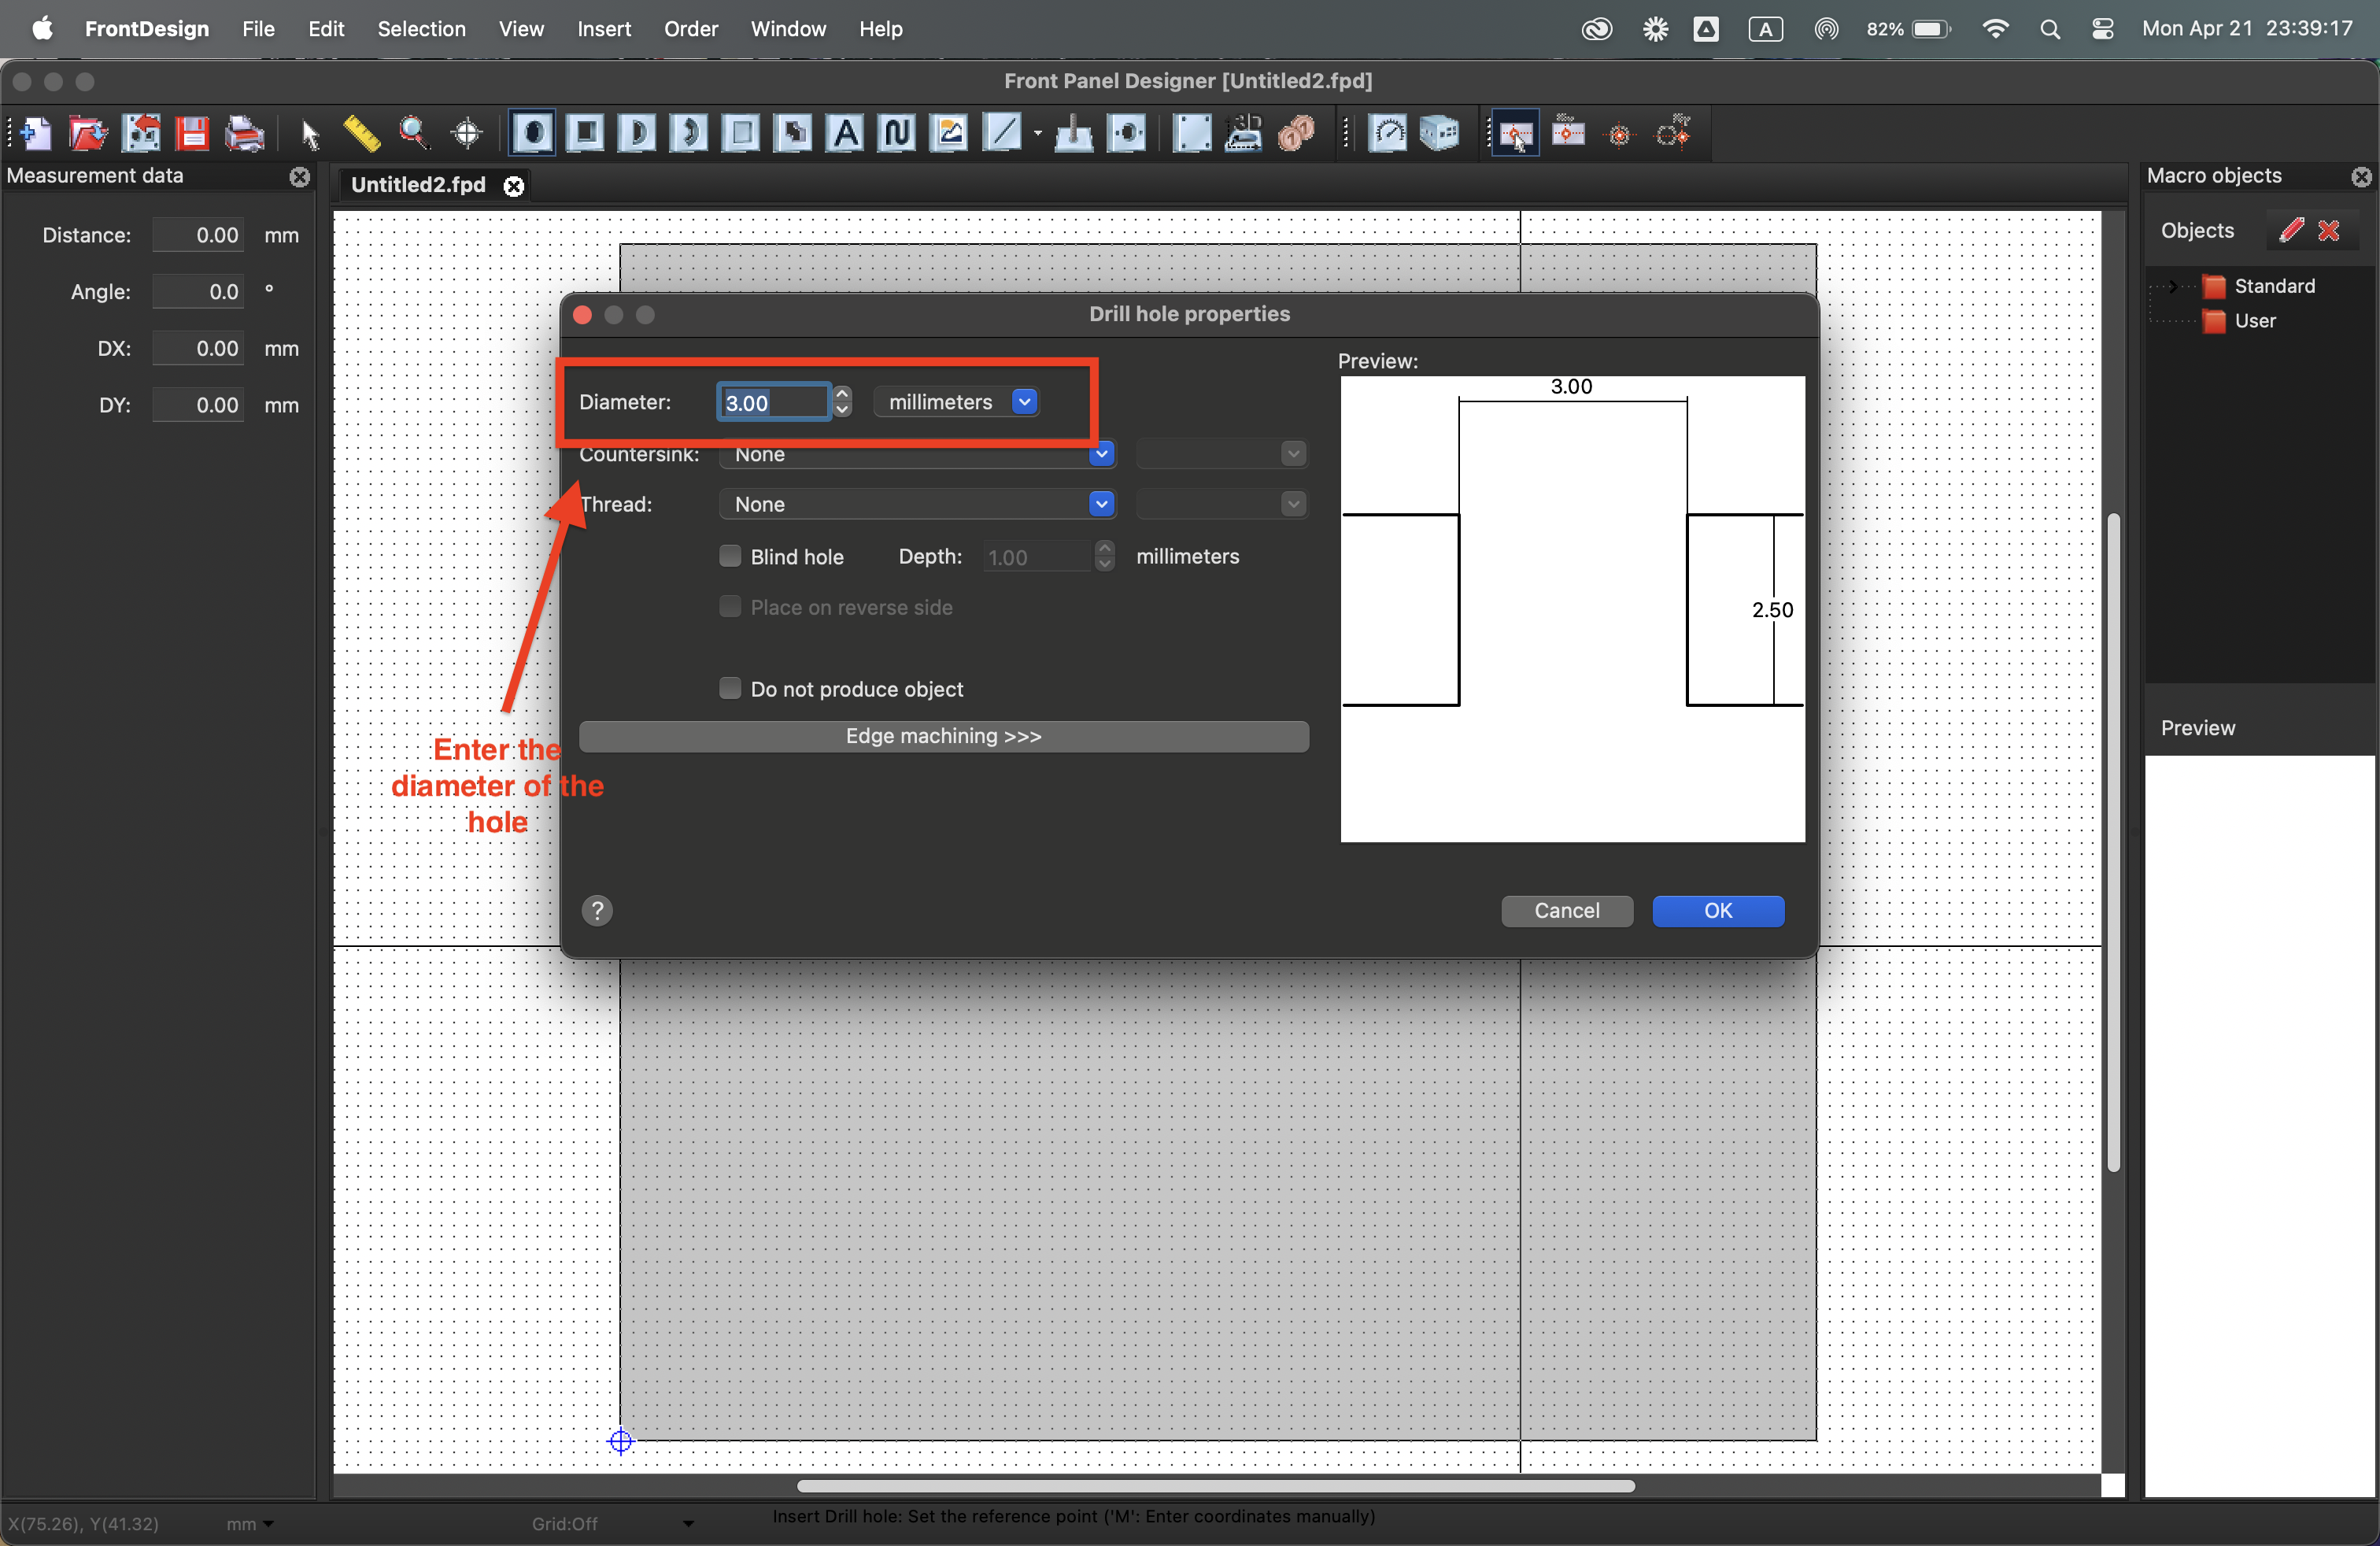This screenshot has width=2380, height=1546.
Task: Close the Measurement data panel
Action: click(x=299, y=177)
